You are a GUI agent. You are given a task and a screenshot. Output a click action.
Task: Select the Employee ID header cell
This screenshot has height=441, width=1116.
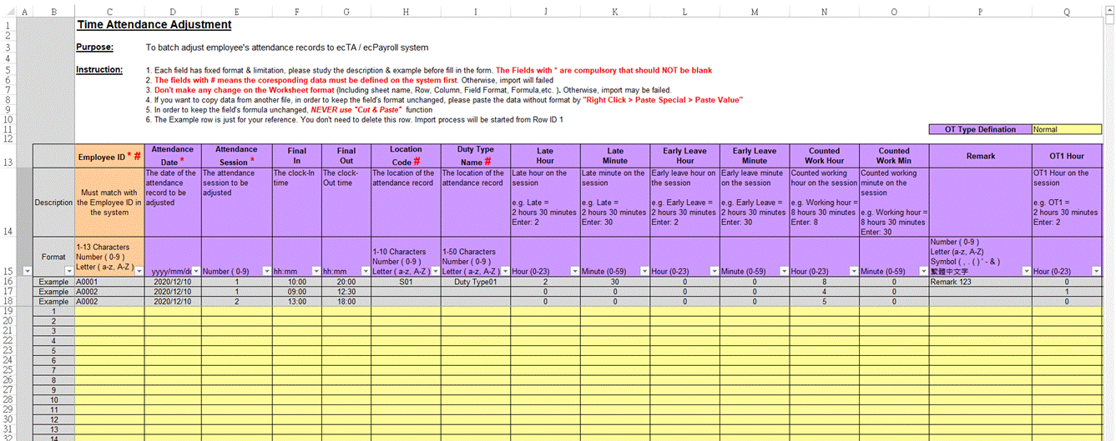pos(109,156)
